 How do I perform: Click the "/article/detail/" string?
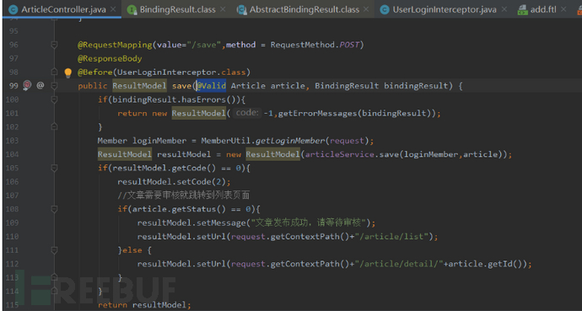coord(399,264)
